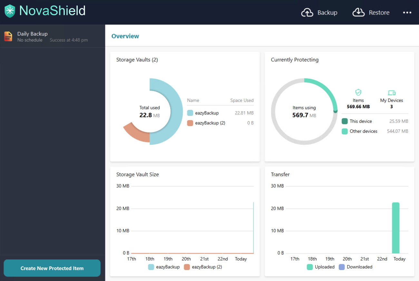The height and width of the screenshot is (281, 419).
Task: Open the three-dots more options menu
Action: coord(407,13)
